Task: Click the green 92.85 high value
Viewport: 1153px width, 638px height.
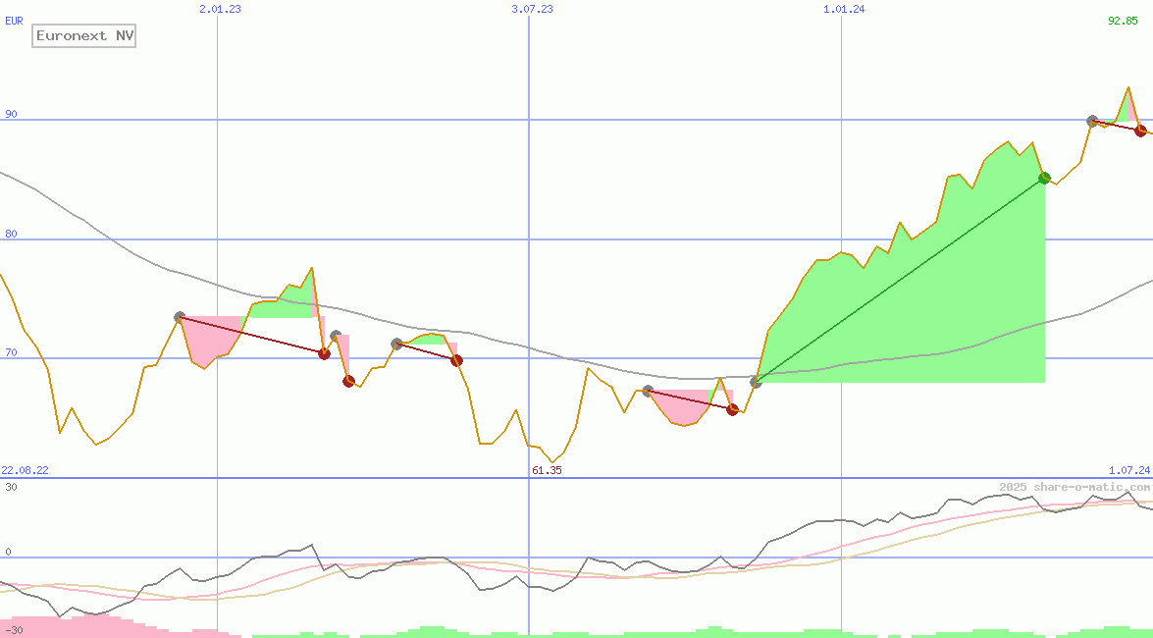Action: click(1123, 22)
